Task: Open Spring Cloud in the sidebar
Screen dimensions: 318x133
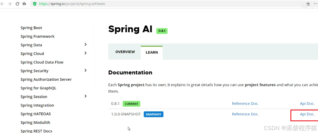Action: pos(32,54)
